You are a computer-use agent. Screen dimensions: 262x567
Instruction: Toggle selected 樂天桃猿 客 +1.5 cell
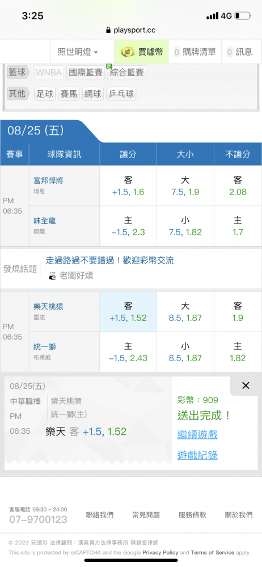(128, 312)
